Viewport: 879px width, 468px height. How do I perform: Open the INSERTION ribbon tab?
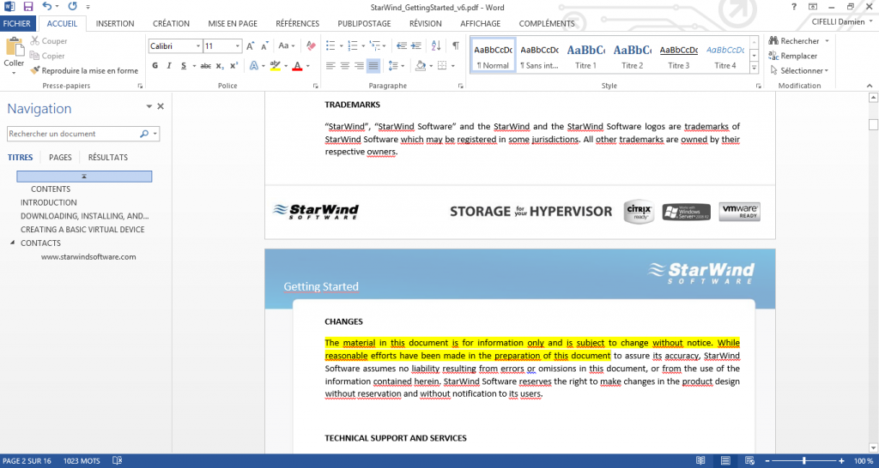click(115, 24)
